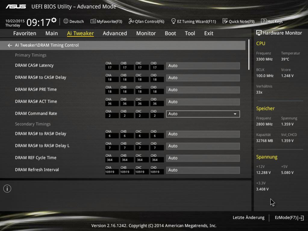Viewport: 308px width, 231px height.
Task: Click the Qfan Control(F6) label
Action: click(149, 21)
